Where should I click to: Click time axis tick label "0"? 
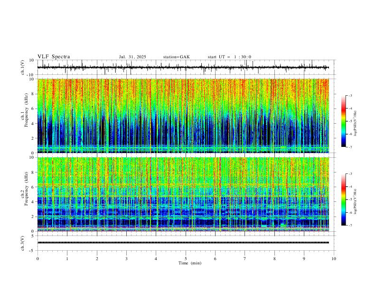click(38, 259)
